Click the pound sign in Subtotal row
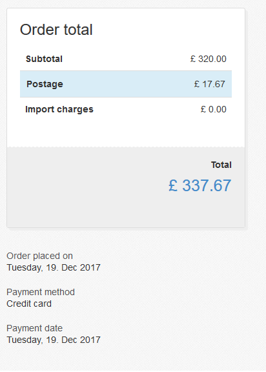 click(x=193, y=59)
